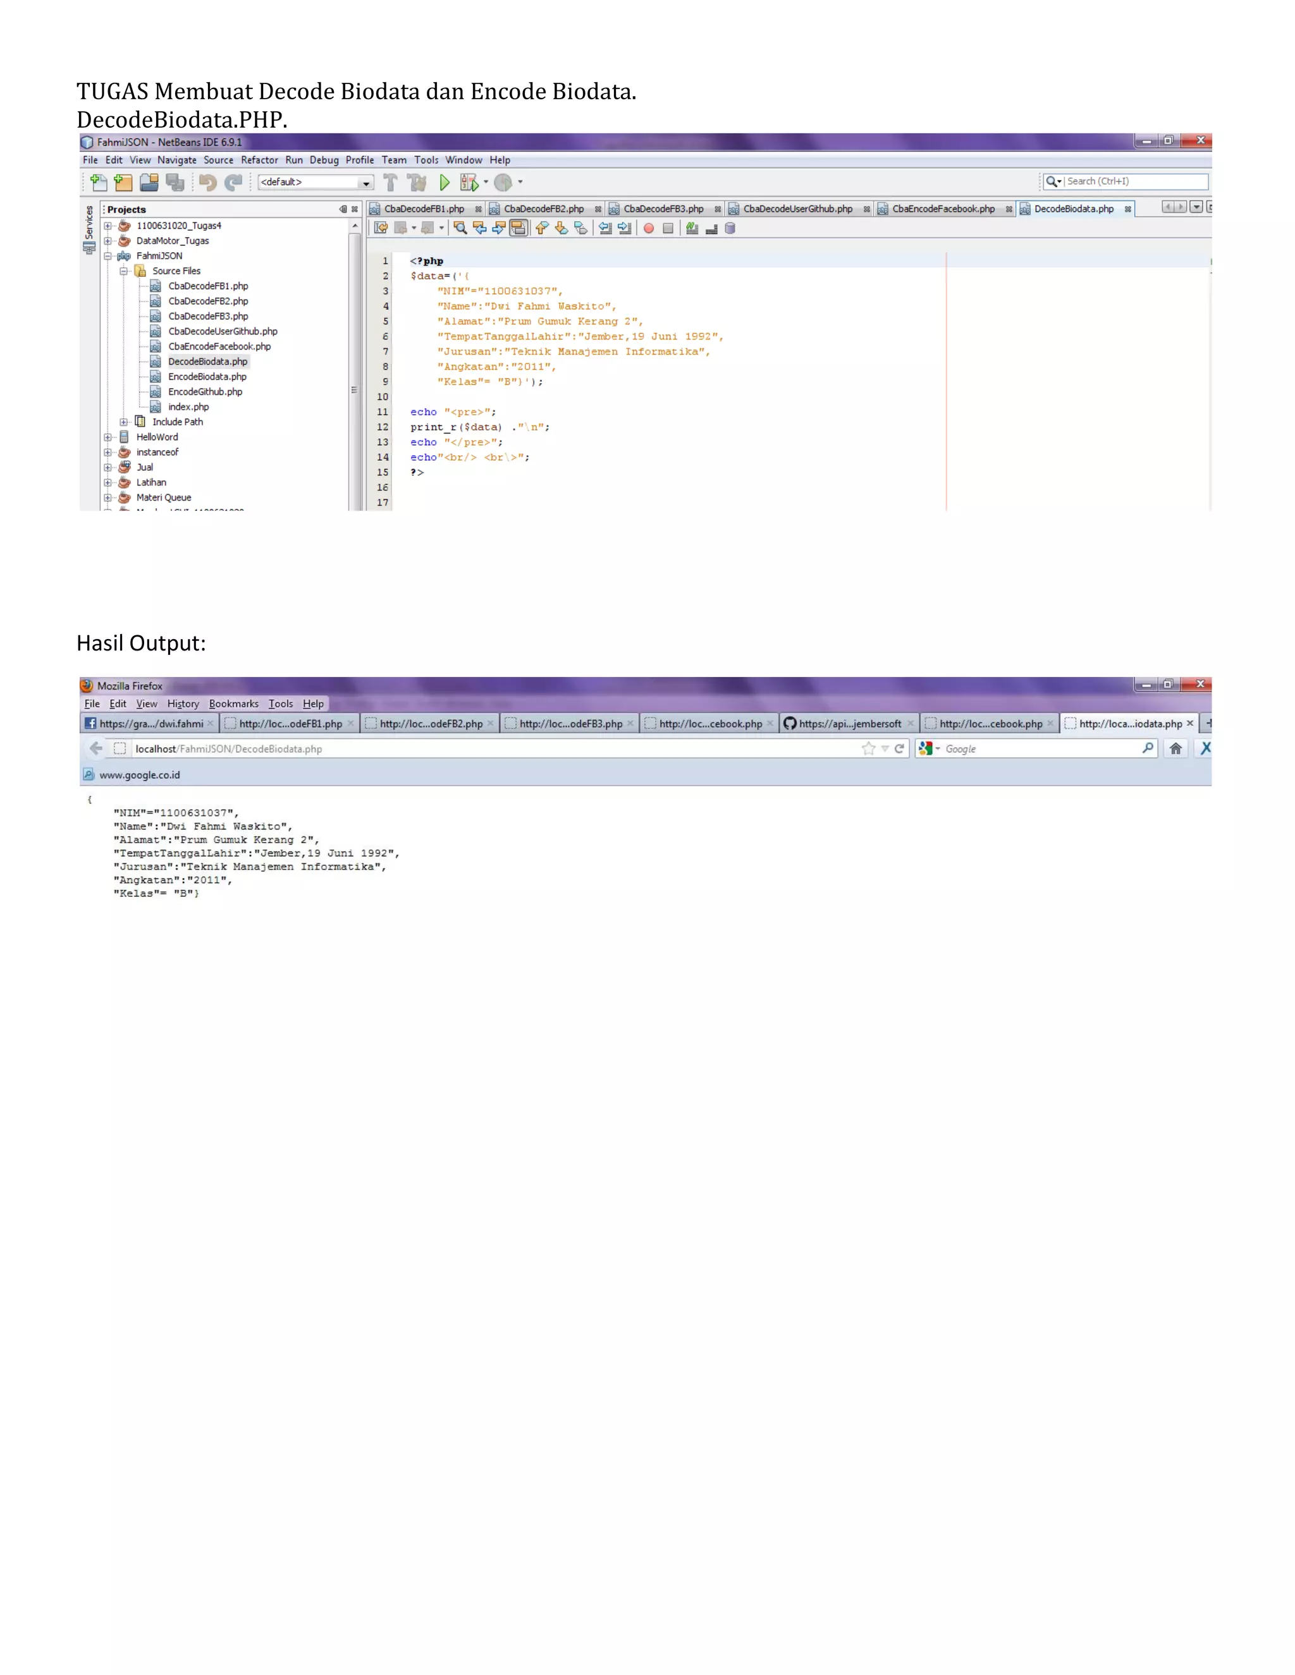Screen dimensions: 1295x1675
Task: Click the Save All icon in NetBeans
Action: (x=175, y=182)
